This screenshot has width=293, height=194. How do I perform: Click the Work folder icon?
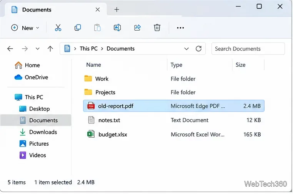click(88, 79)
